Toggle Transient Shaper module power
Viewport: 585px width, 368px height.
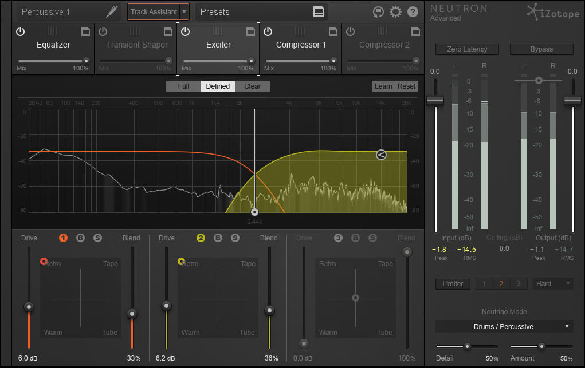[x=103, y=32]
